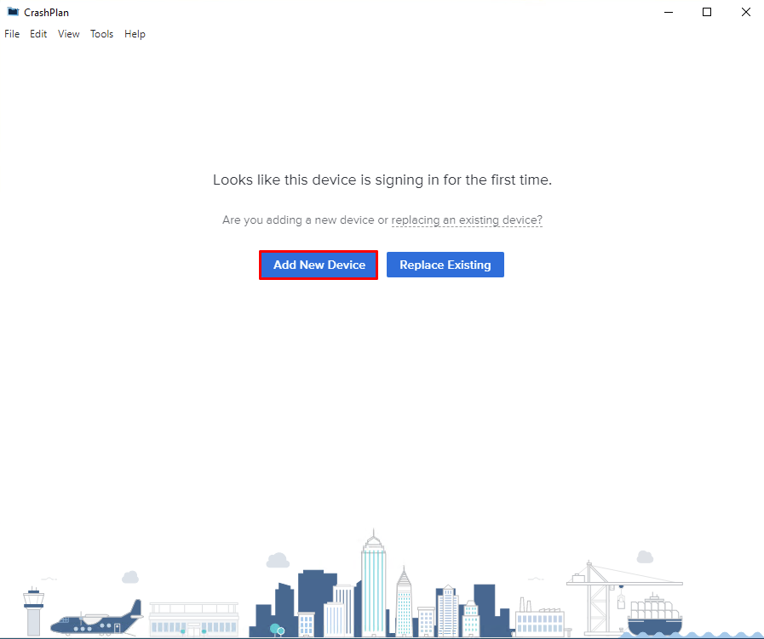764x639 pixels.
Task: Minimize the CrashPlan window
Action: (669, 12)
